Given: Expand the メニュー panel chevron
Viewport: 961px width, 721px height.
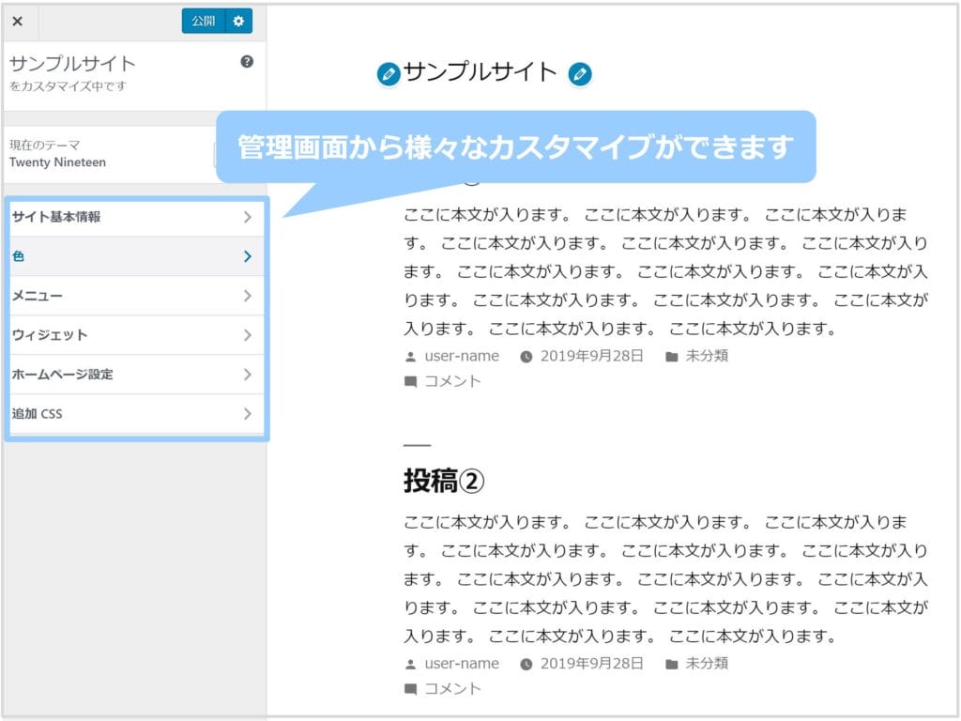Looking at the screenshot, I should [x=247, y=296].
